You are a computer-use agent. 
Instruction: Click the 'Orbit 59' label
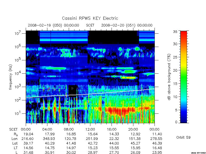tap(183, 137)
